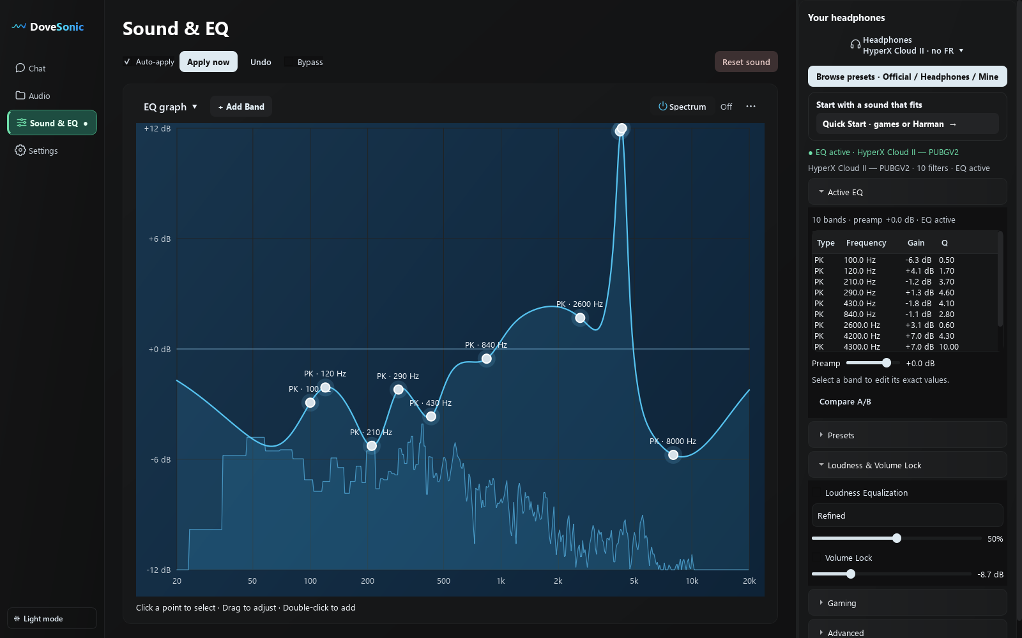The image size is (1022, 638).
Task: Open the EQ graph view dropdown
Action: (x=170, y=107)
